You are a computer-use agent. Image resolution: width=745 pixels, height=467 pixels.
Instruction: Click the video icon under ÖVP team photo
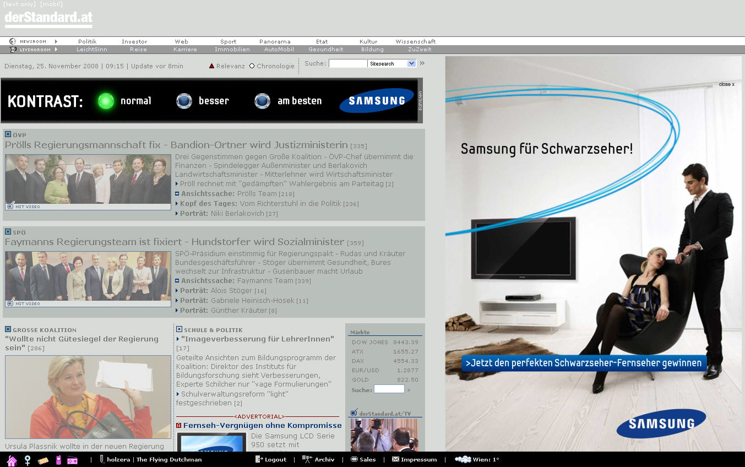(10, 207)
